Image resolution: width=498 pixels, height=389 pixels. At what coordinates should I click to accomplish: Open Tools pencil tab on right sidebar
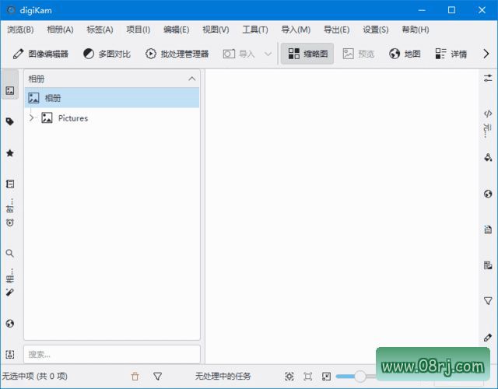(488, 337)
